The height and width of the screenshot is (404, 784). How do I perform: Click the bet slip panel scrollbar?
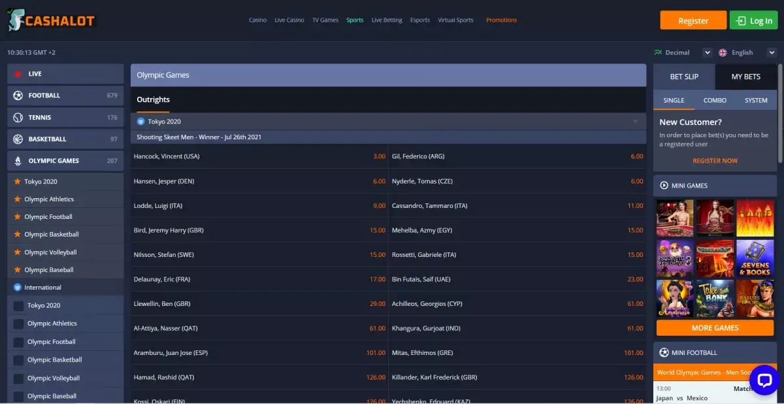780,112
